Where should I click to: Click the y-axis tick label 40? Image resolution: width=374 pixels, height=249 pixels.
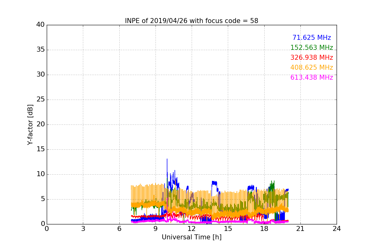[x=41, y=25]
